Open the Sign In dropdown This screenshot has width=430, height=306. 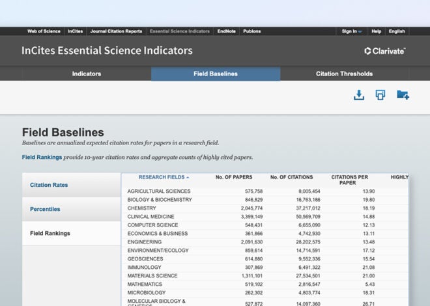(352, 31)
